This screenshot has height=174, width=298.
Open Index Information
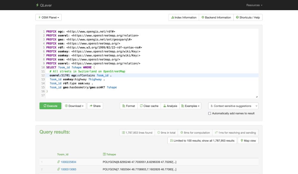tap(184, 17)
